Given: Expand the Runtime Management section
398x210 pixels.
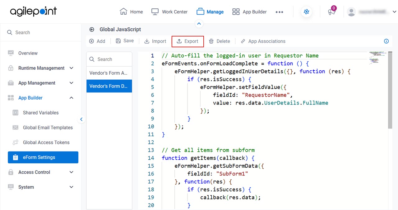Looking at the screenshot, I should 71,68.
